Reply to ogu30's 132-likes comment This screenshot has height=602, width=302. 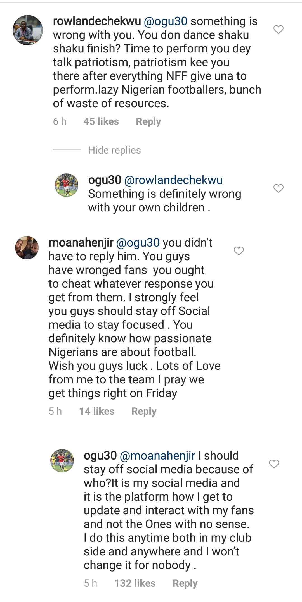(x=185, y=583)
